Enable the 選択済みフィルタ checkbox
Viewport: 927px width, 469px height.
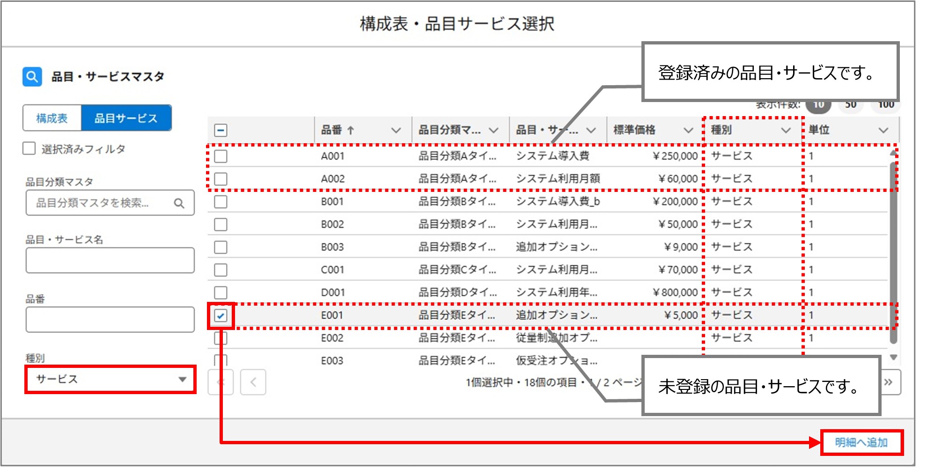point(28,148)
